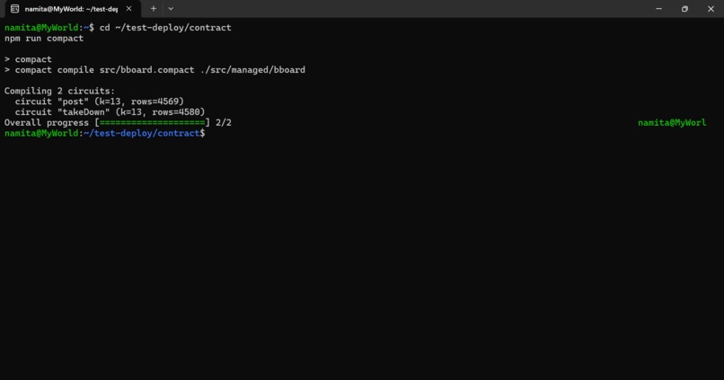The height and width of the screenshot is (380, 724).
Task: Click the circuit "post" output line
Action: click(x=100, y=102)
